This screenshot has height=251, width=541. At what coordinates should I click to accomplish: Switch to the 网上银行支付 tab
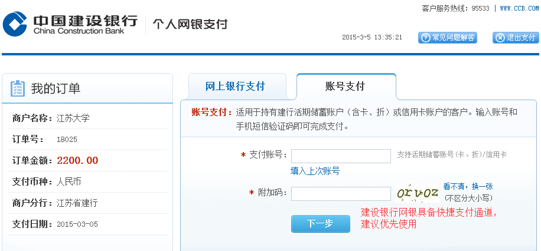pos(235,86)
